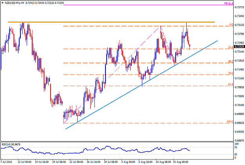Image resolution: width=245 pixels, height=165 pixels.
Task: Click the 0.69200 price axis value
Action: [x=240, y=132]
